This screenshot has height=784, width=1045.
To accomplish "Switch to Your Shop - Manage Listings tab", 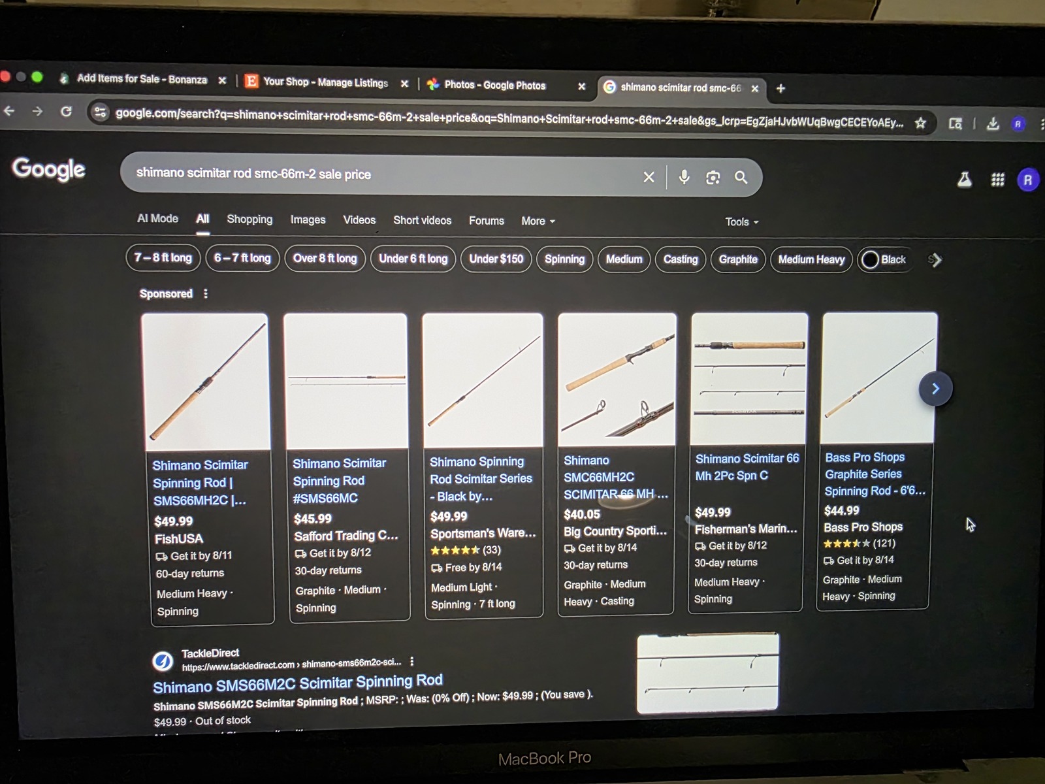I will click(325, 82).
